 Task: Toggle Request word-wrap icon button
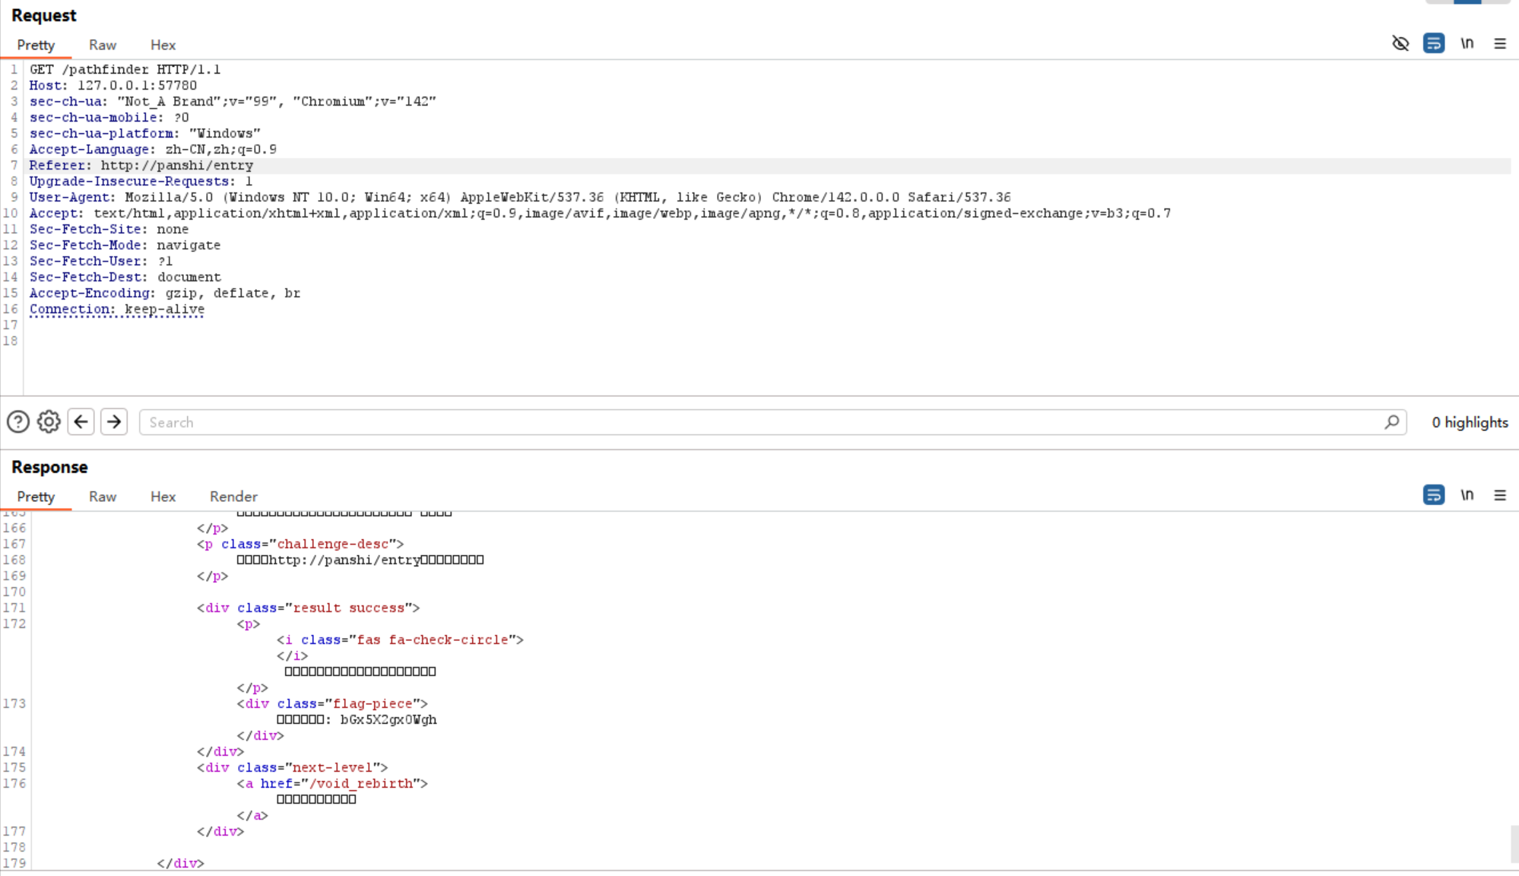pyautogui.click(x=1434, y=43)
